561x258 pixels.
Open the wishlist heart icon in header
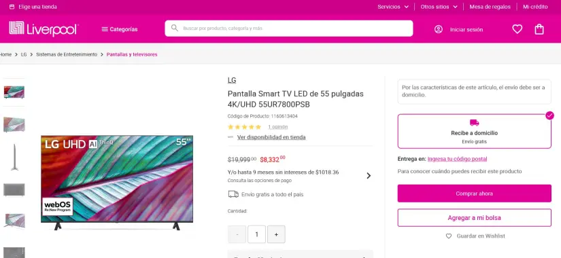tap(517, 29)
